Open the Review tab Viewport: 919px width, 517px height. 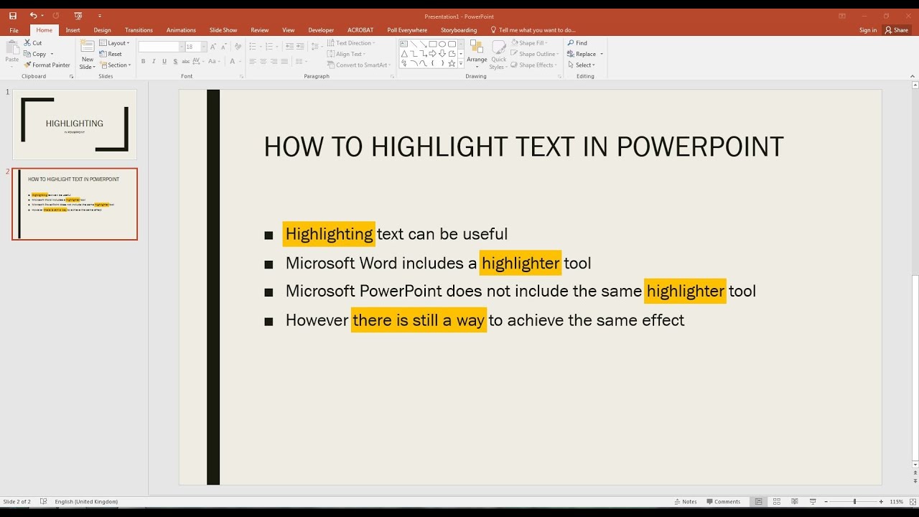pyautogui.click(x=259, y=30)
